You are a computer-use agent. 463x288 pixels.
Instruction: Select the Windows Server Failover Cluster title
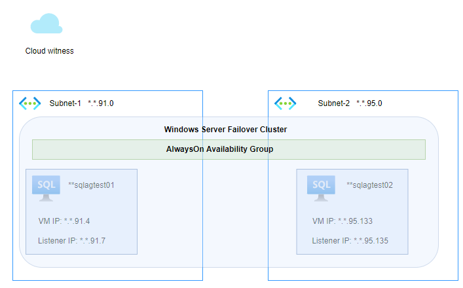coord(225,130)
